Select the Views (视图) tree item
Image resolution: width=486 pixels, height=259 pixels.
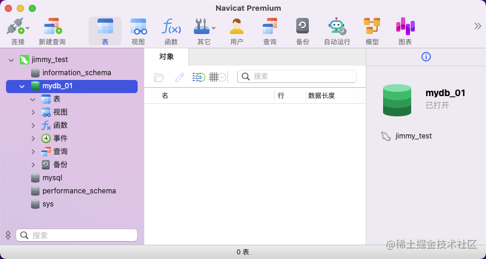(54, 112)
